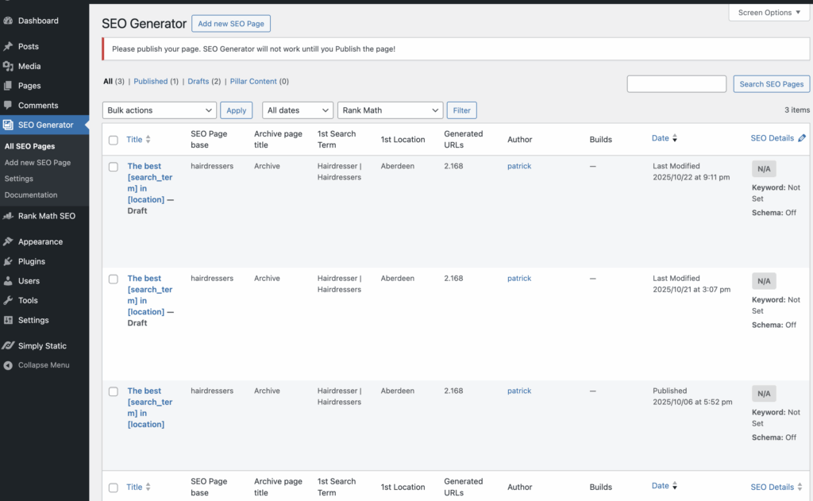Select the published page row checkbox
813x501 pixels.
(x=114, y=391)
